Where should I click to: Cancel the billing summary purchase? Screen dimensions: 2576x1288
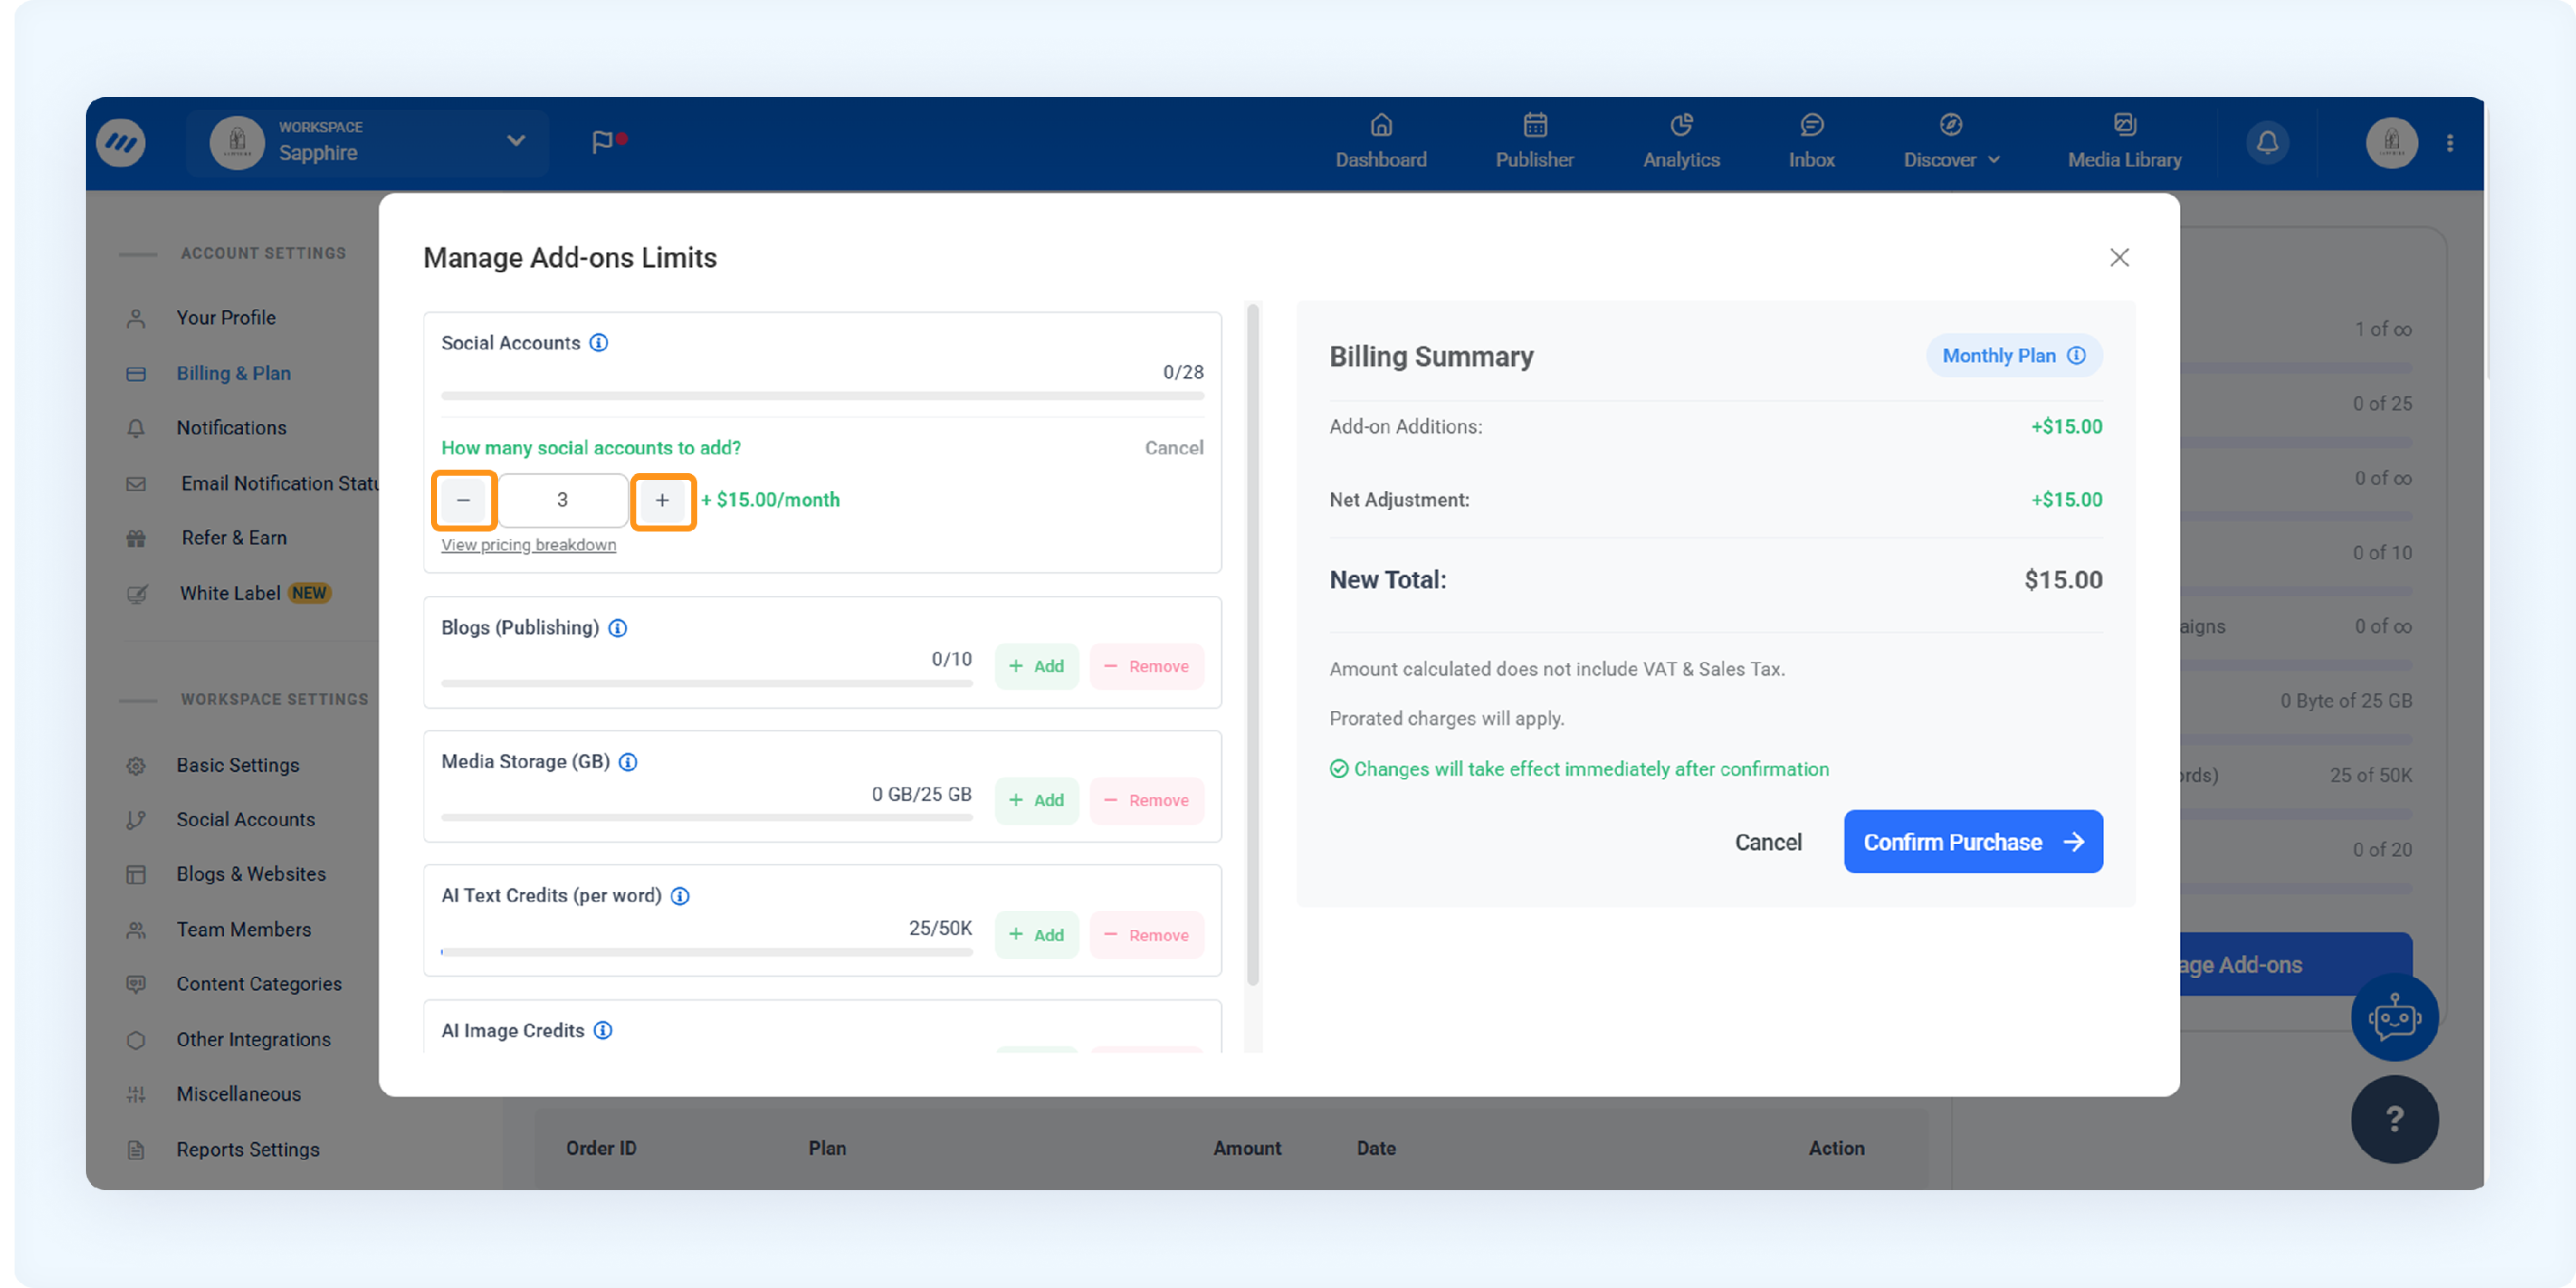coord(1768,843)
